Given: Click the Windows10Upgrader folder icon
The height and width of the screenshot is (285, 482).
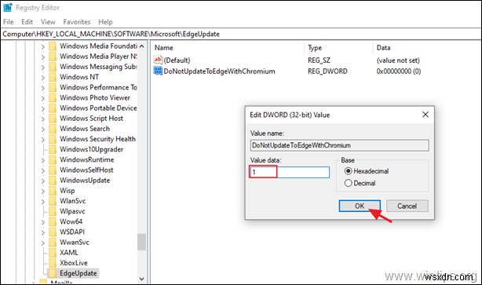Looking at the screenshot, I should 53,149.
